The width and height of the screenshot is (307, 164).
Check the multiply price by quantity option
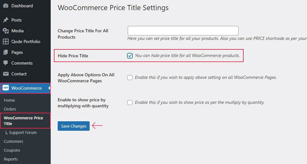pos(130,103)
